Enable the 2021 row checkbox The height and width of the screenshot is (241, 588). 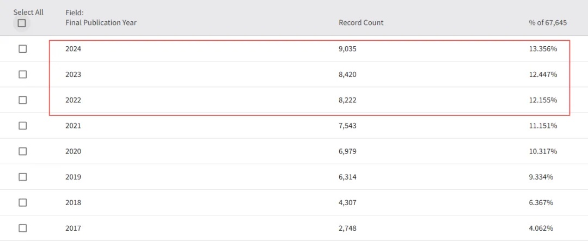point(22,126)
